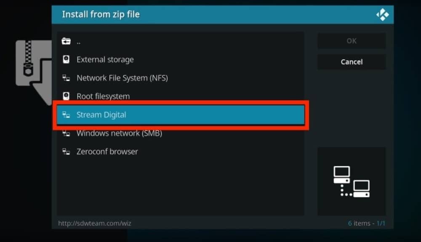Click the External storage drive icon

tap(66, 59)
